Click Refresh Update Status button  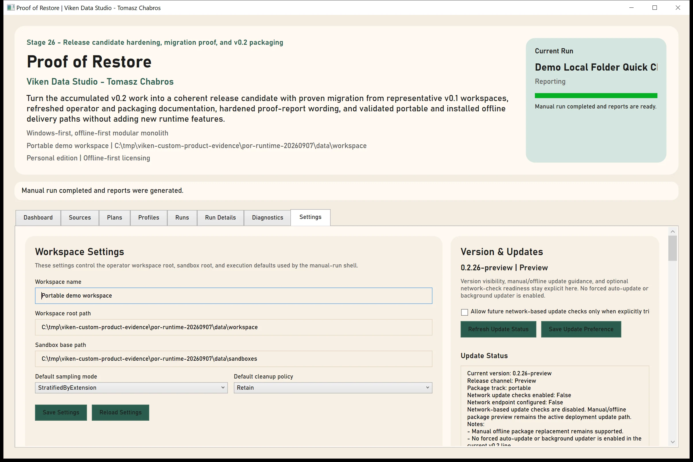[498, 329]
